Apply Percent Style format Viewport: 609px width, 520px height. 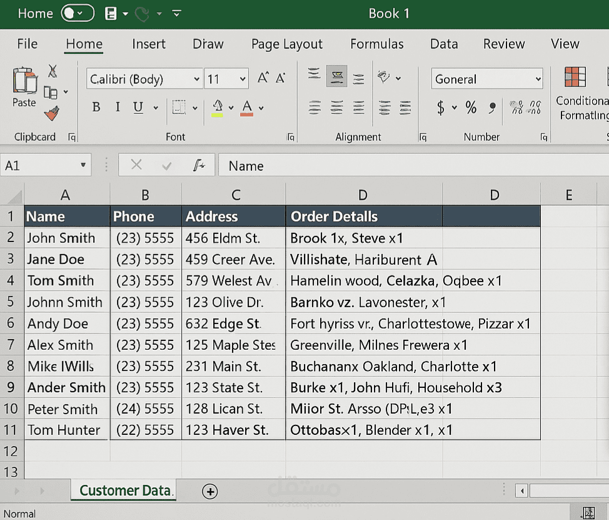point(471,107)
